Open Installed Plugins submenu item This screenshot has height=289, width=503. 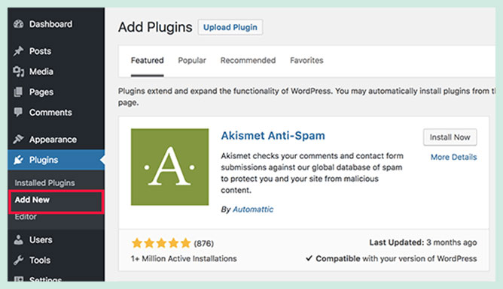(44, 183)
